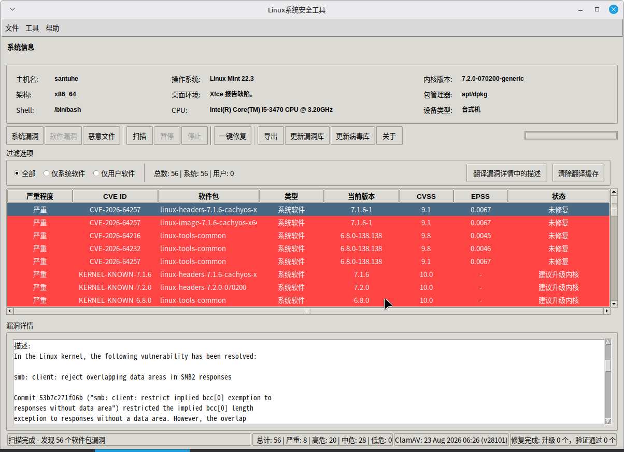Open the 关于 dialog
624x452 pixels.
(x=389, y=136)
